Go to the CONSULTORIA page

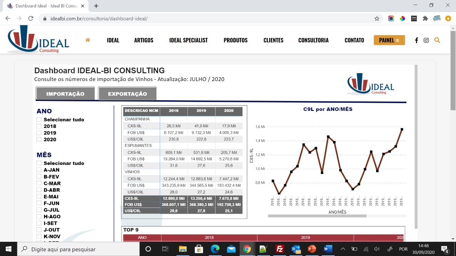[313, 40]
